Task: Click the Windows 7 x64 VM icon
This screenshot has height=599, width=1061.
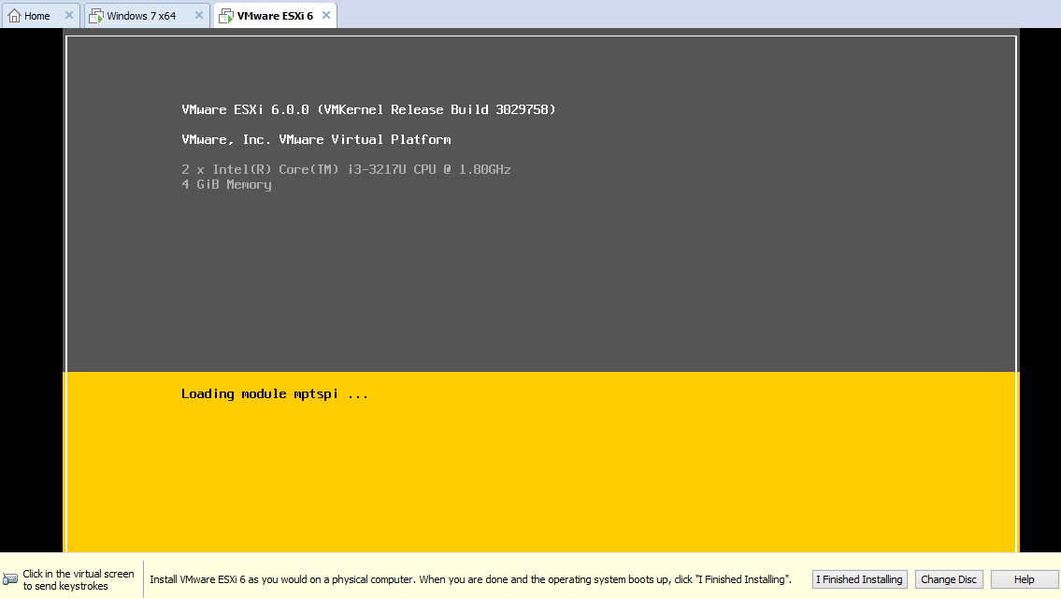Action: pos(96,16)
